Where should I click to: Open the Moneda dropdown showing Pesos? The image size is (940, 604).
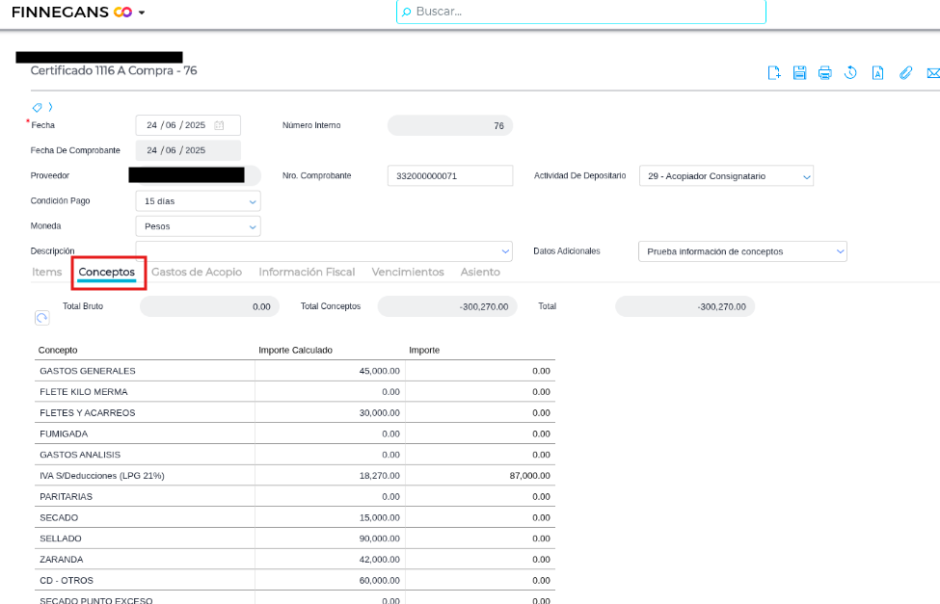[x=253, y=226]
